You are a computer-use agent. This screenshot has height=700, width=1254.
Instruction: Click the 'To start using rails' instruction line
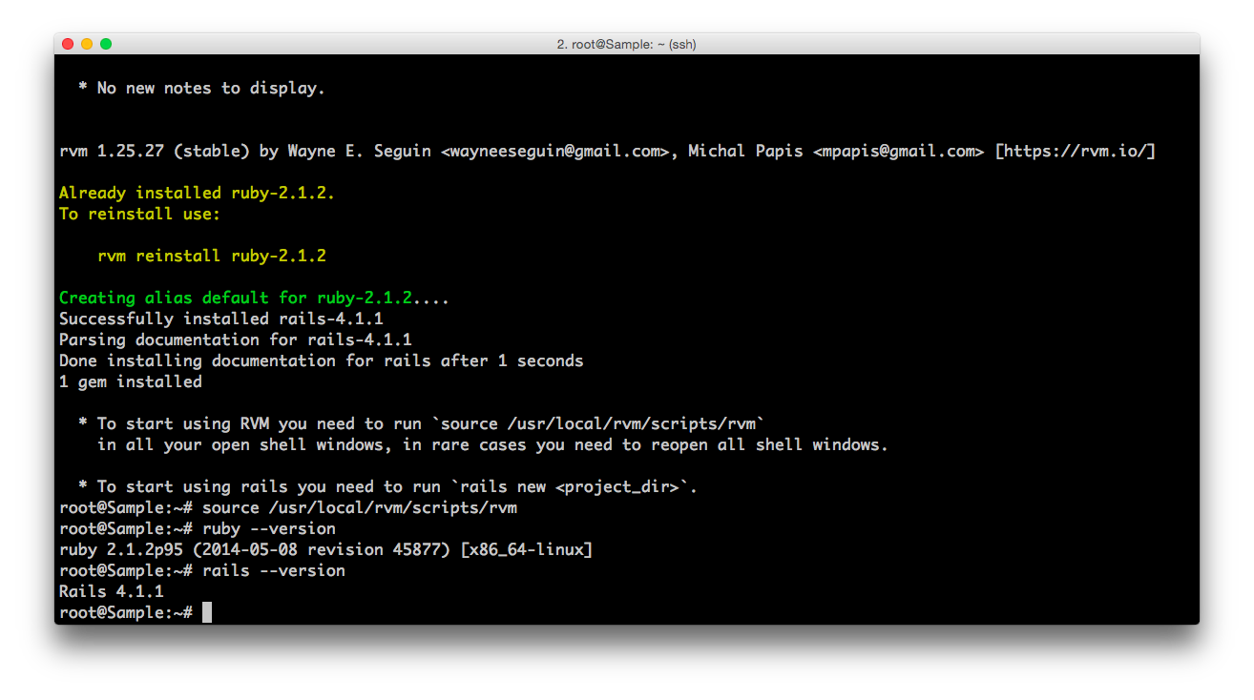(388, 486)
